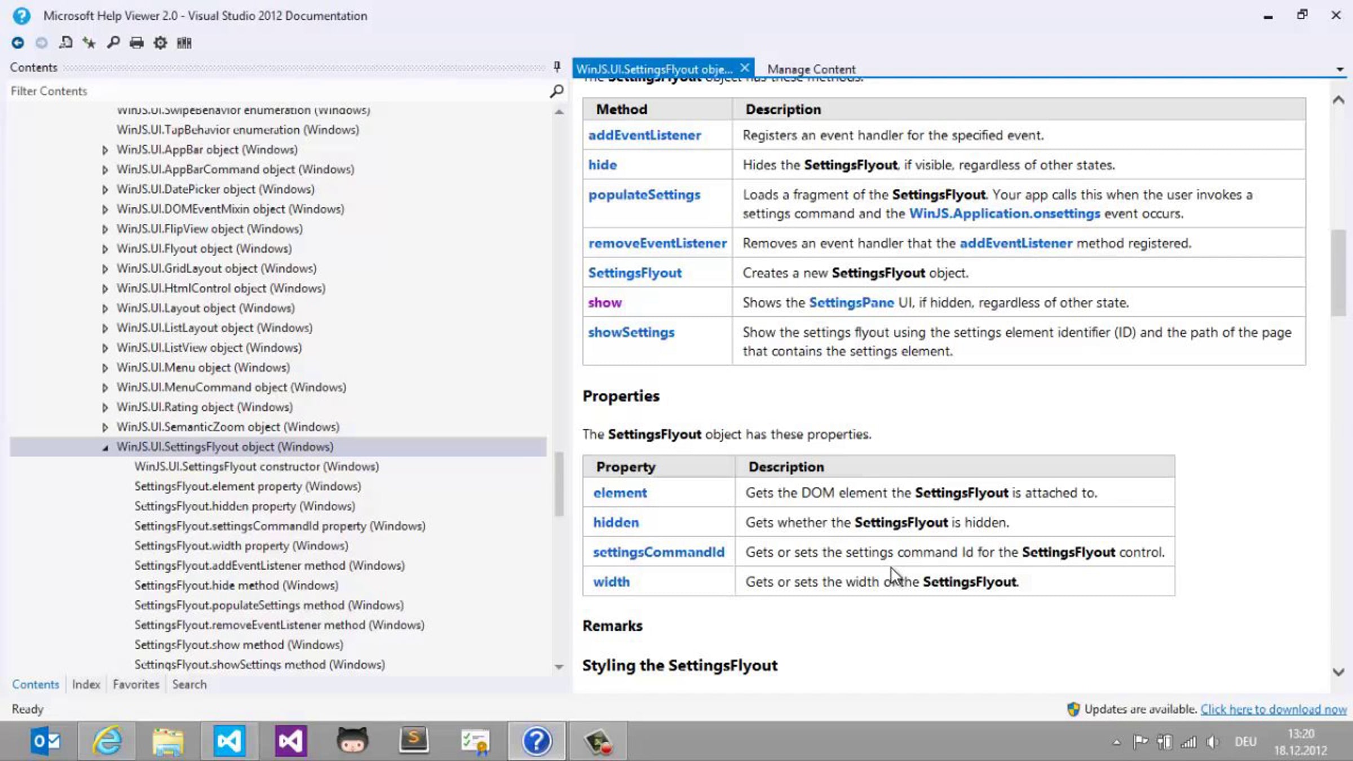Close the WinJS.UI.SettingsFlyout document tab
The height and width of the screenshot is (761, 1353).
coord(745,68)
